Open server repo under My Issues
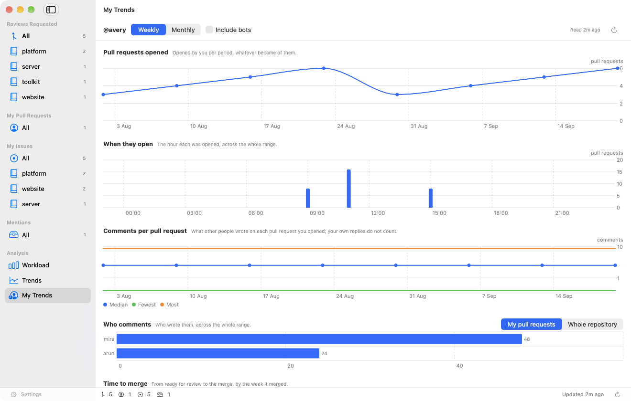Screen dimensions: 631x401 coord(48,204)
